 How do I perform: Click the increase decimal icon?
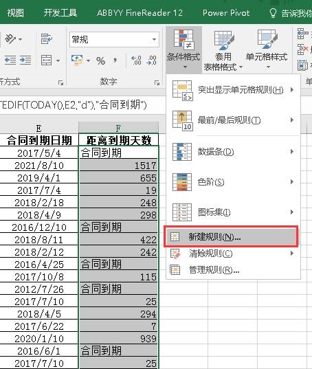pos(136,60)
